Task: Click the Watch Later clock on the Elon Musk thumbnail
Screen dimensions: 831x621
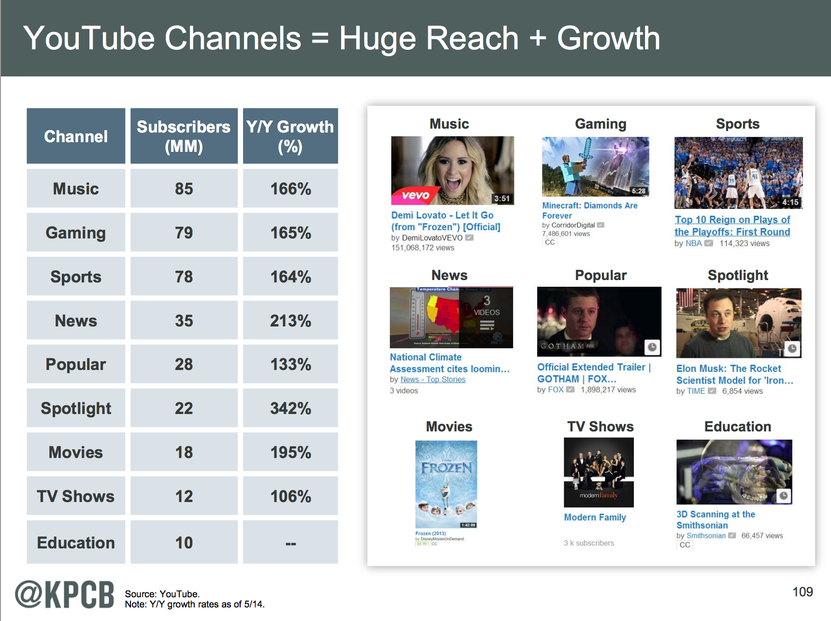Action: click(x=792, y=348)
